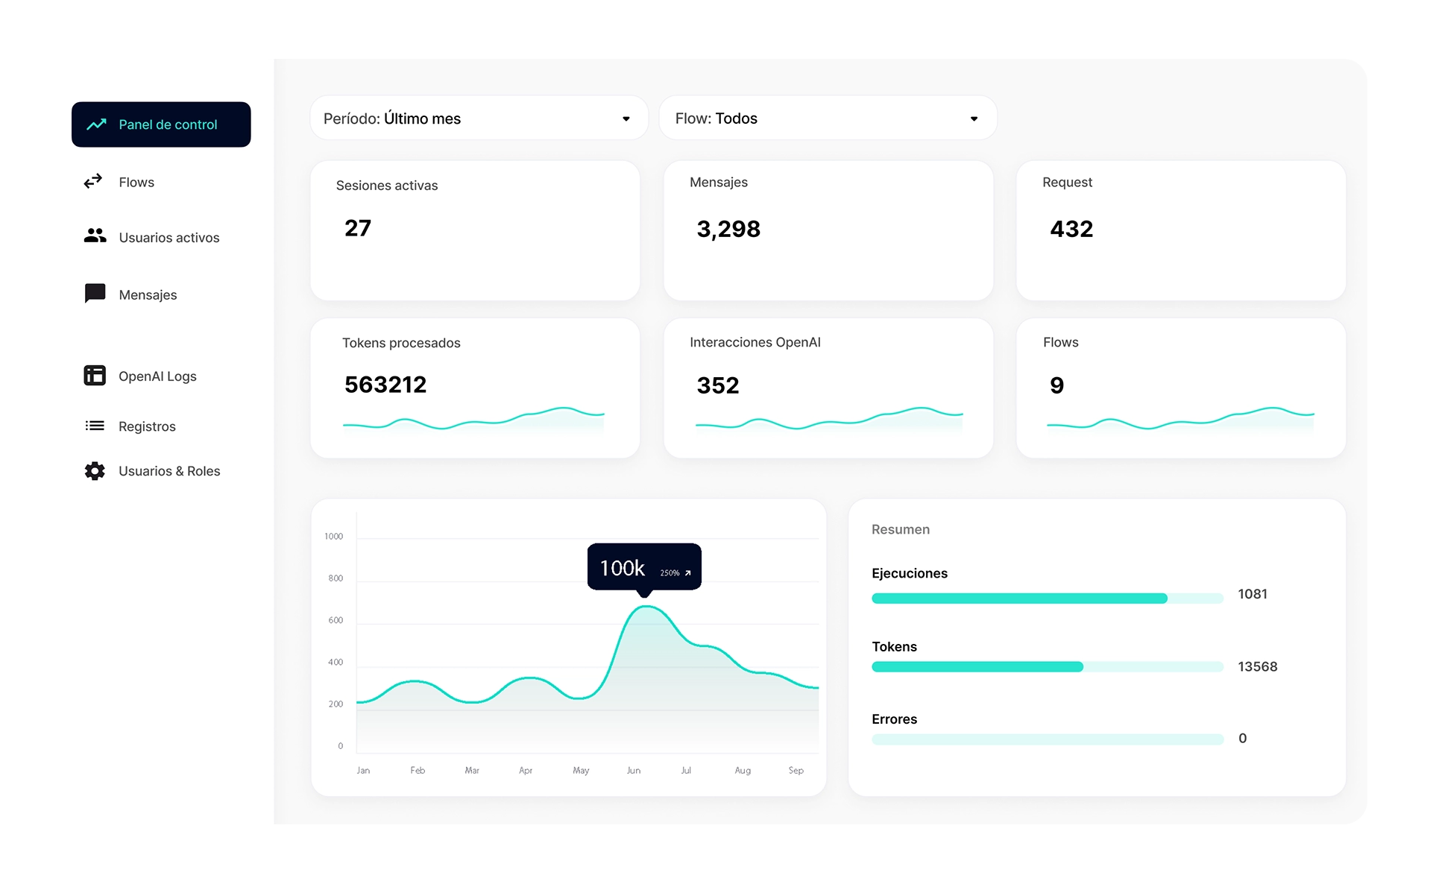Click the trending arrow icon in Panel de control
The height and width of the screenshot is (878, 1430).
[96, 124]
